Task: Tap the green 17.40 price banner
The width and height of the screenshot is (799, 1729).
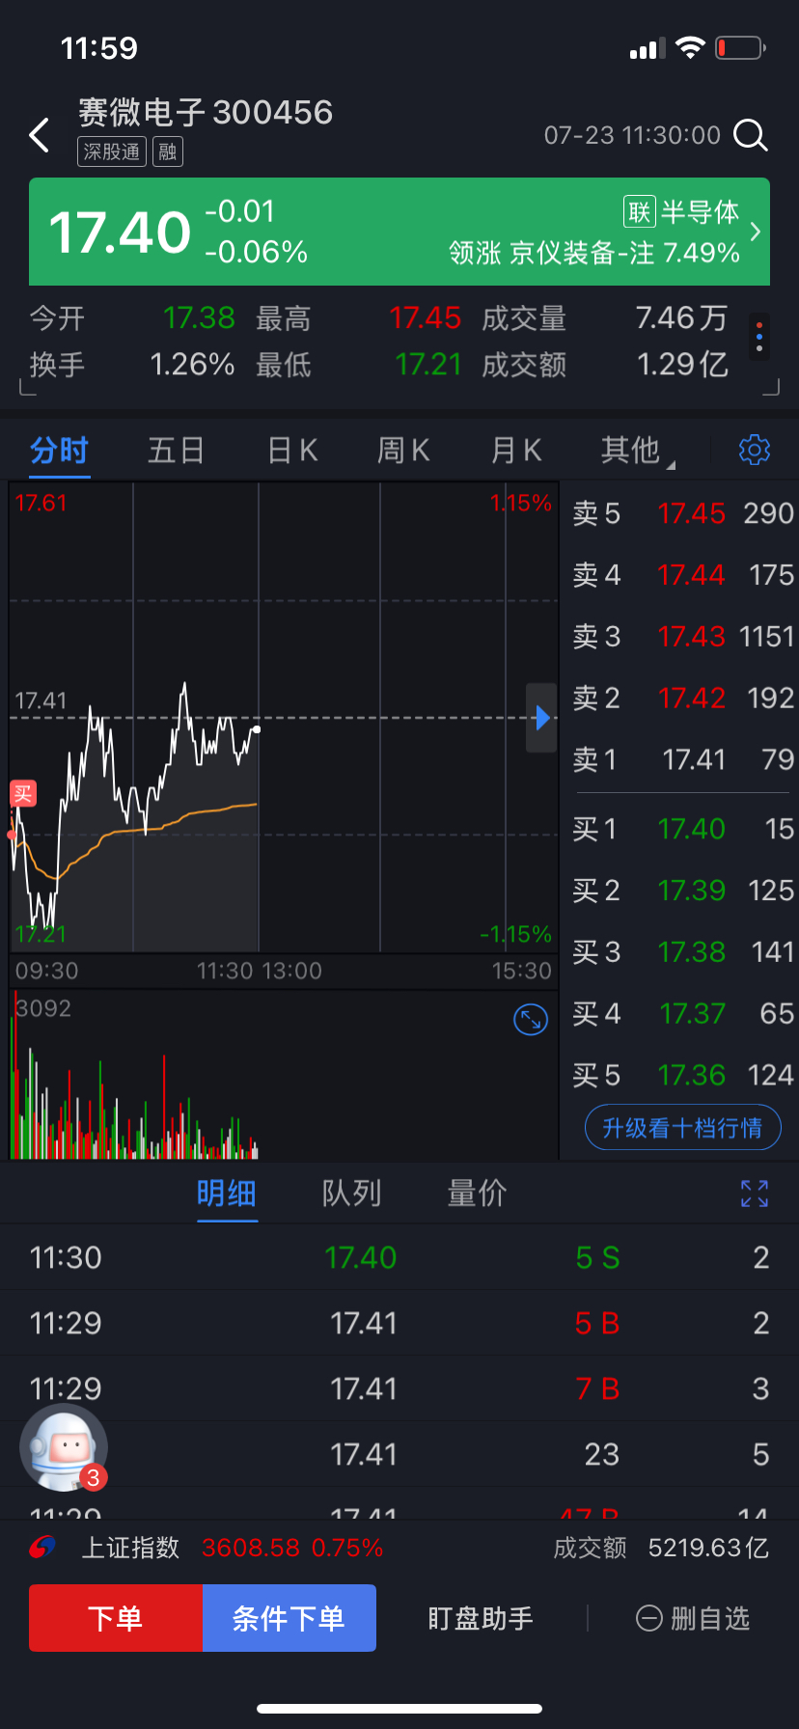Action: click(x=399, y=232)
